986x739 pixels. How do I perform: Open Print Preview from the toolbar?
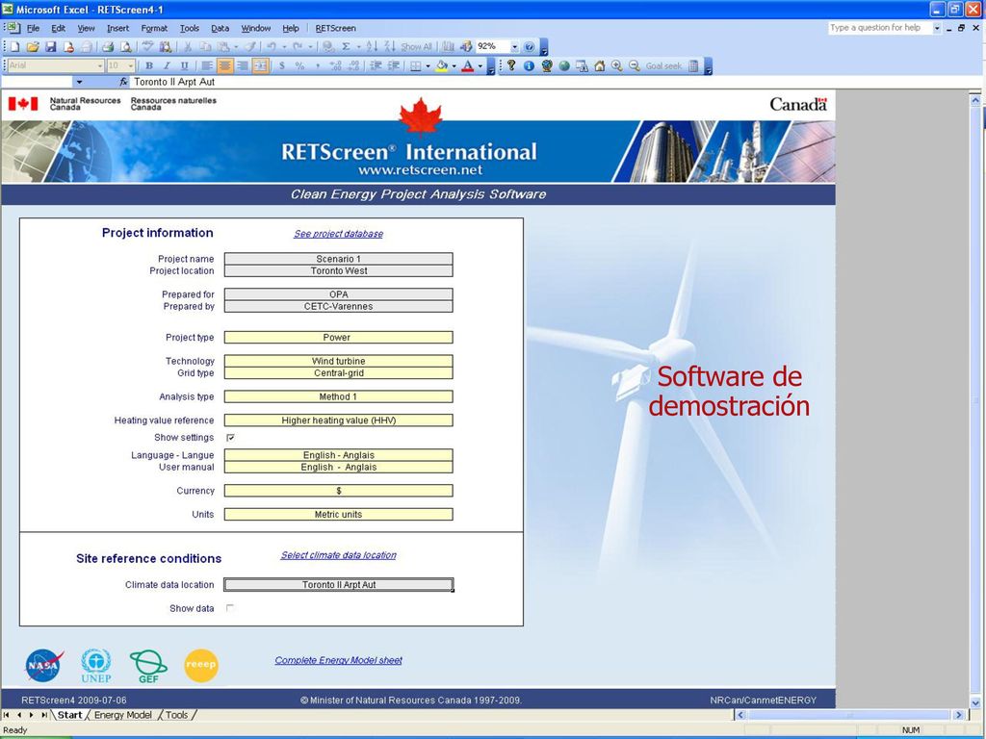pyautogui.click(x=126, y=46)
